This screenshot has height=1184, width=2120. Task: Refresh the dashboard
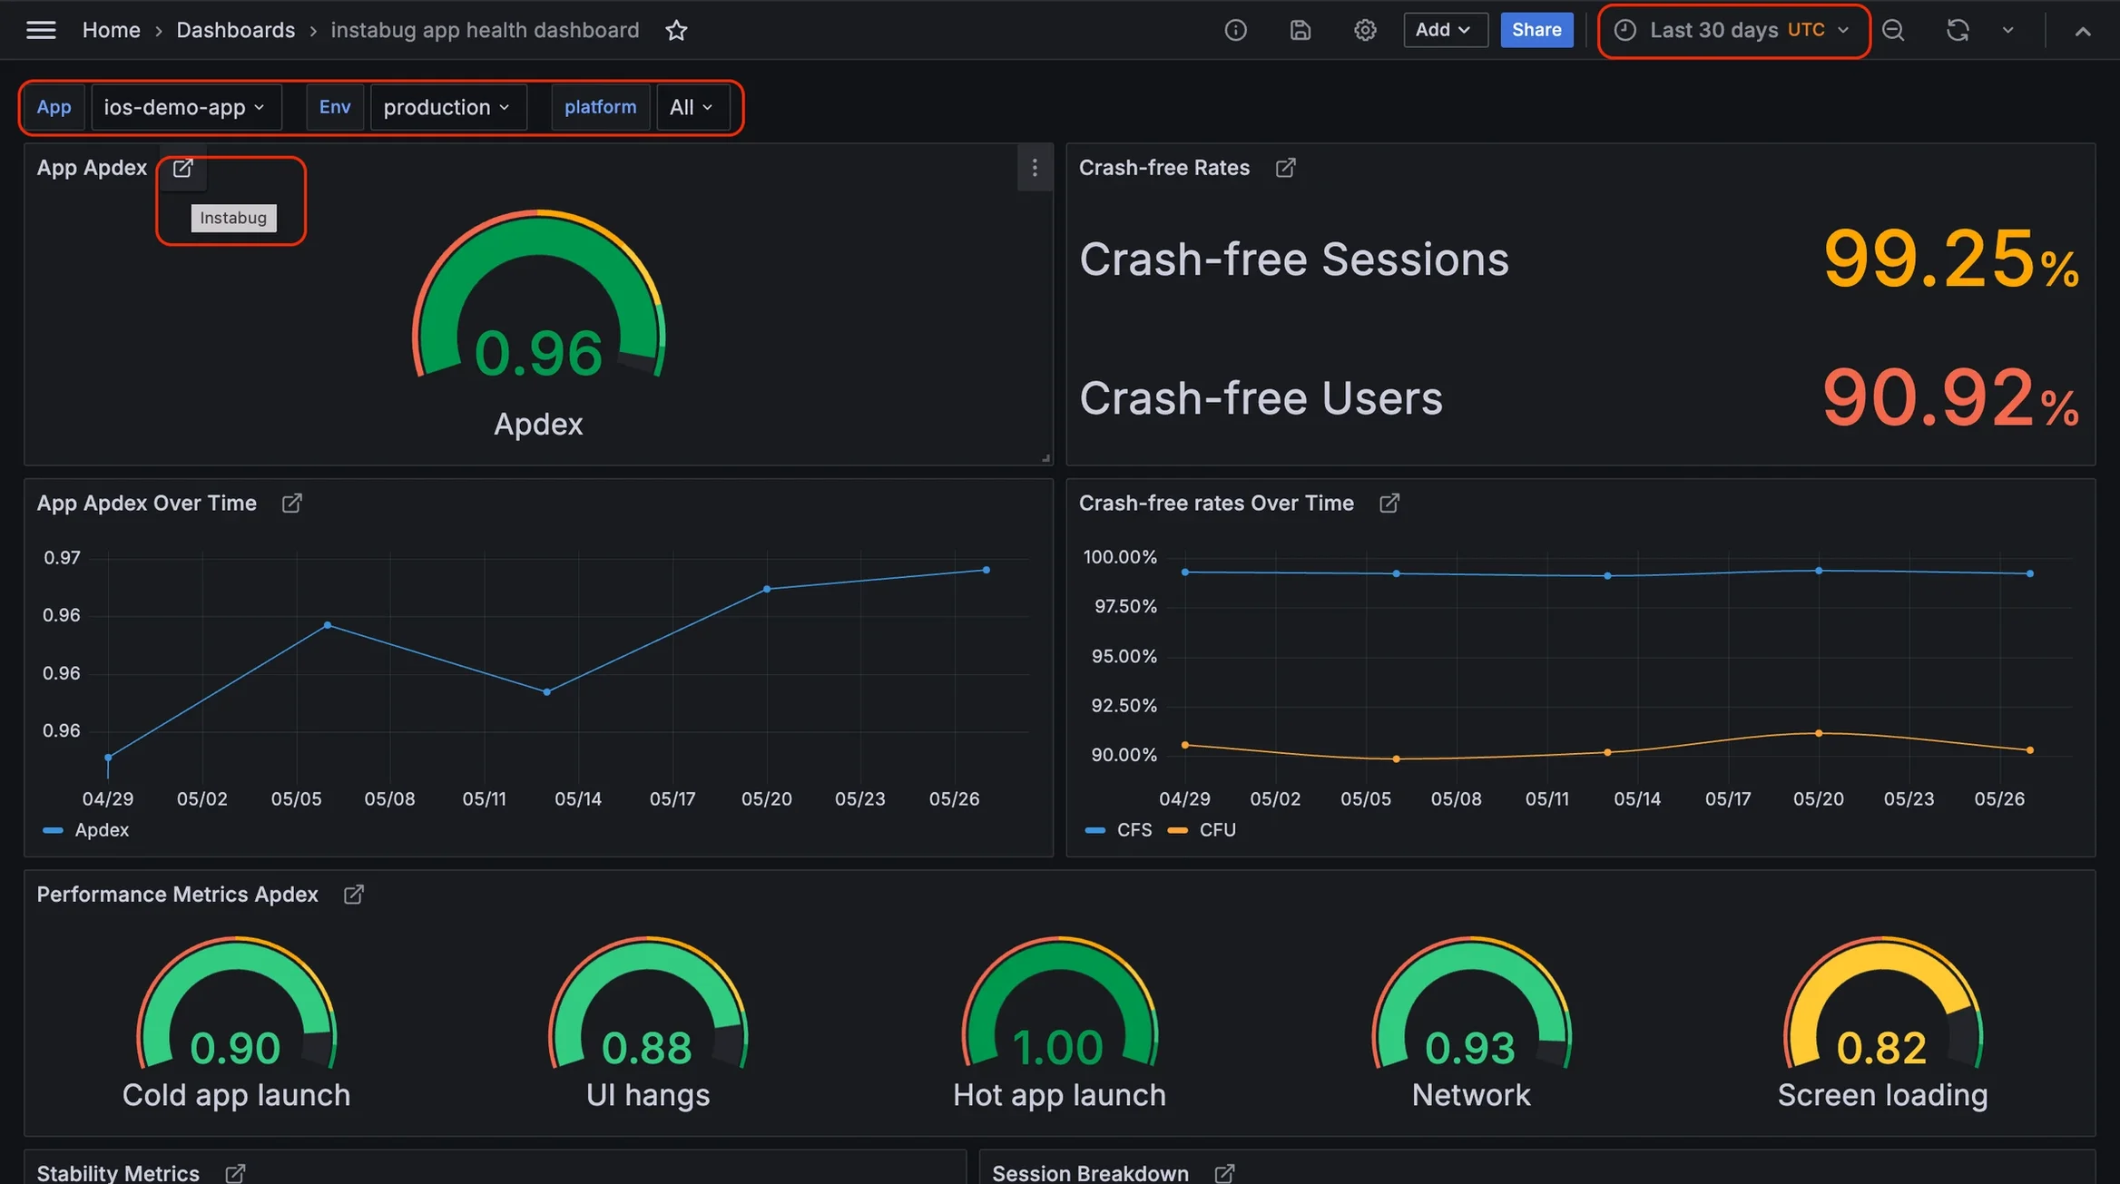click(1958, 30)
